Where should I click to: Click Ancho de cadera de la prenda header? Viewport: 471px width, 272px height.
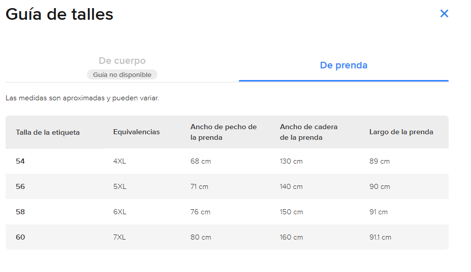308,132
